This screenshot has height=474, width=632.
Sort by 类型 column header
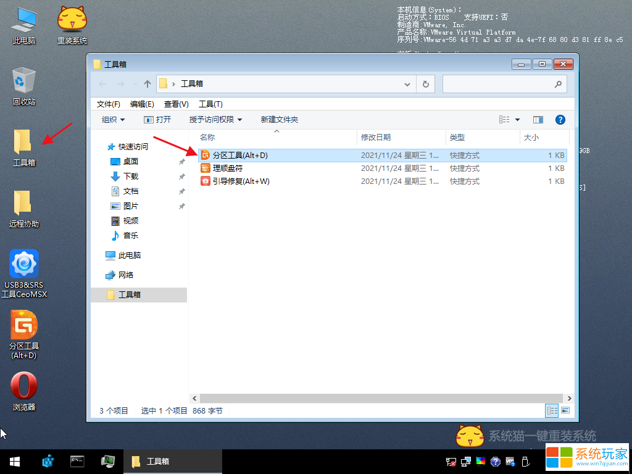click(483, 138)
